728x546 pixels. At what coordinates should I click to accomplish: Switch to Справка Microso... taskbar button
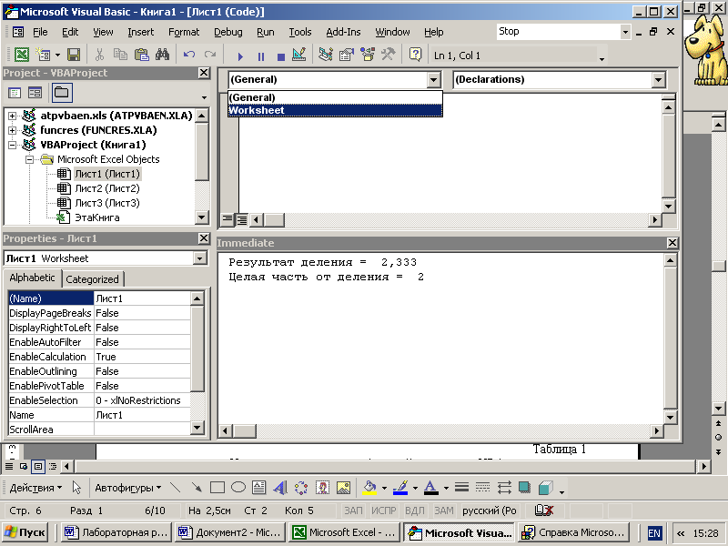tap(573, 532)
